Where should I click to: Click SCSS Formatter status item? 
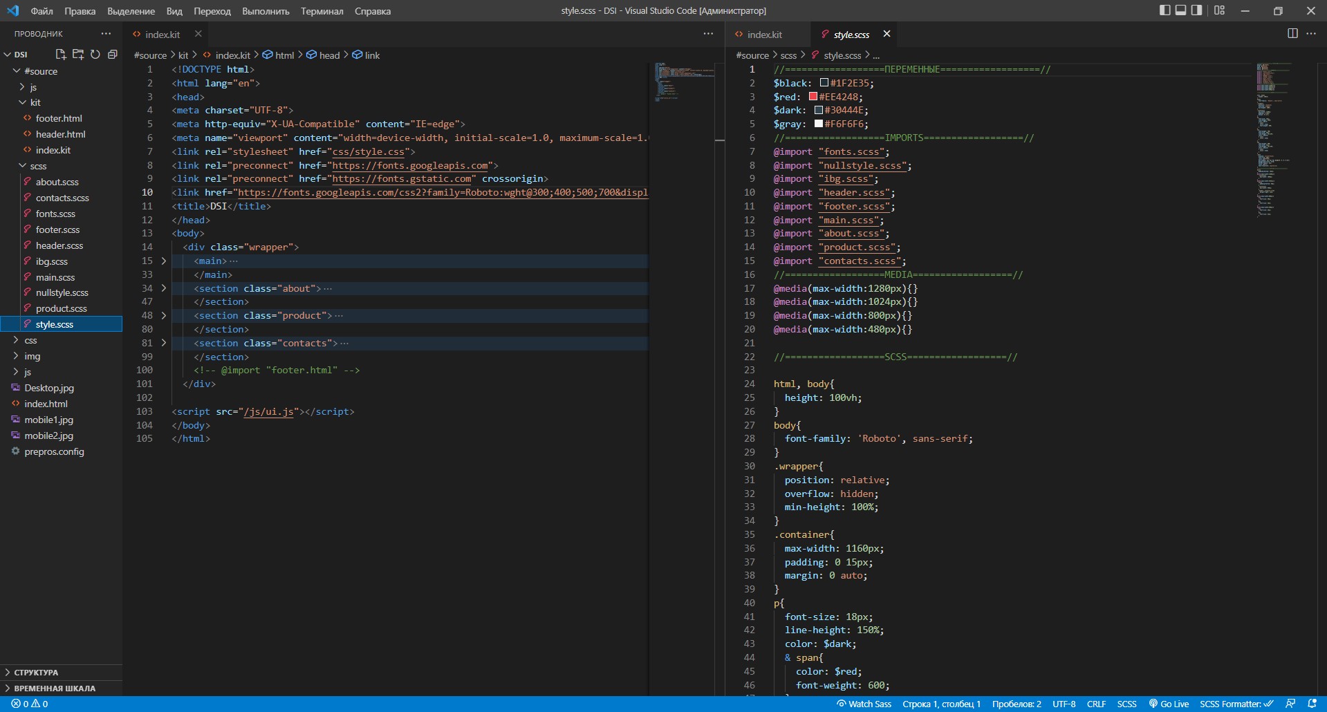point(1236,704)
